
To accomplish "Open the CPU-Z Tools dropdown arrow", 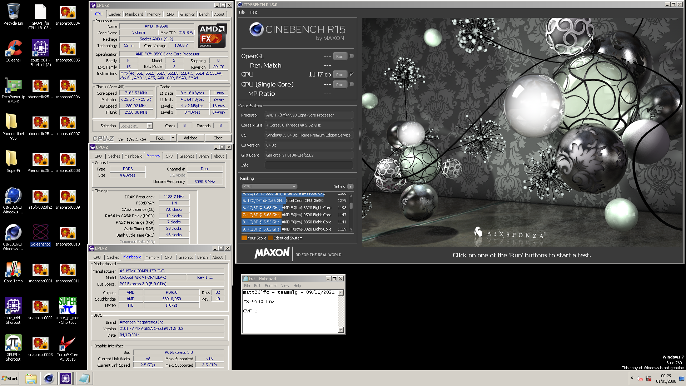I will click(x=173, y=138).
